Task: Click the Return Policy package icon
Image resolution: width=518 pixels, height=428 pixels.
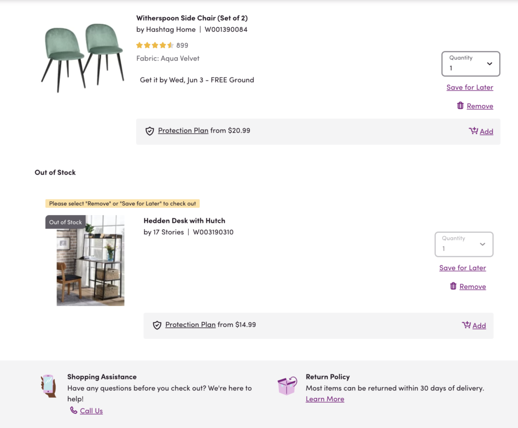Action: click(287, 386)
